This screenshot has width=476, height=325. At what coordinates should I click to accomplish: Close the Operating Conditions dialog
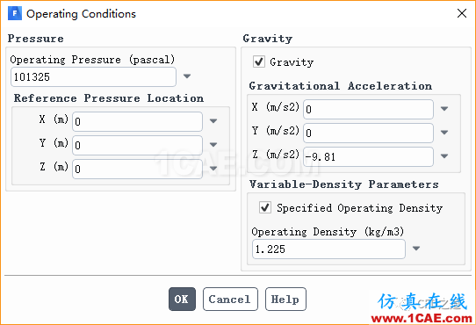coord(462,13)
